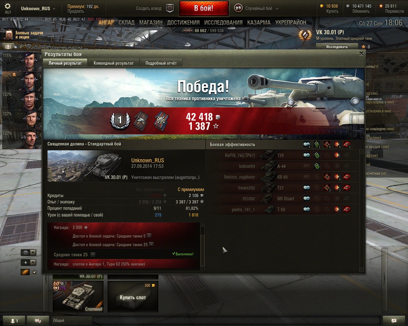The width and height of the screenshot is (408, 326).
Task: Toggle accelerated crew training checkbox
Action: (x=25, y=47)
